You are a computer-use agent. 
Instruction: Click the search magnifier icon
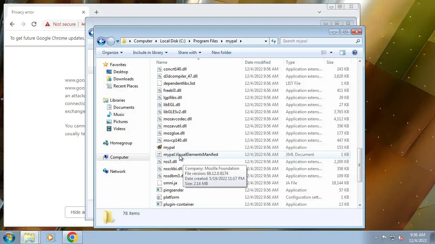pos(358,41)
